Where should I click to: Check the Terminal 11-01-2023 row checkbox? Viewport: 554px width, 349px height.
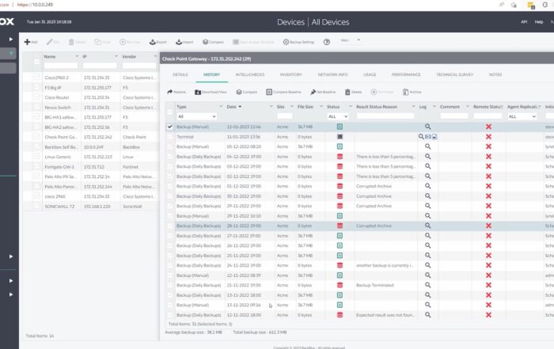170,136
